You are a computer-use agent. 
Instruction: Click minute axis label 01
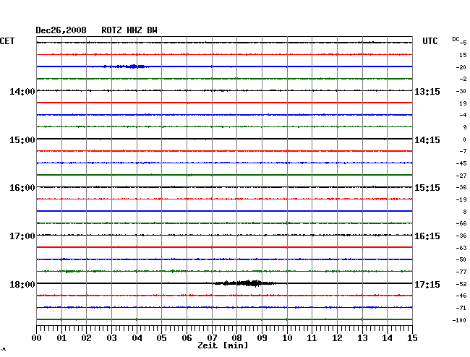[61, 338]
